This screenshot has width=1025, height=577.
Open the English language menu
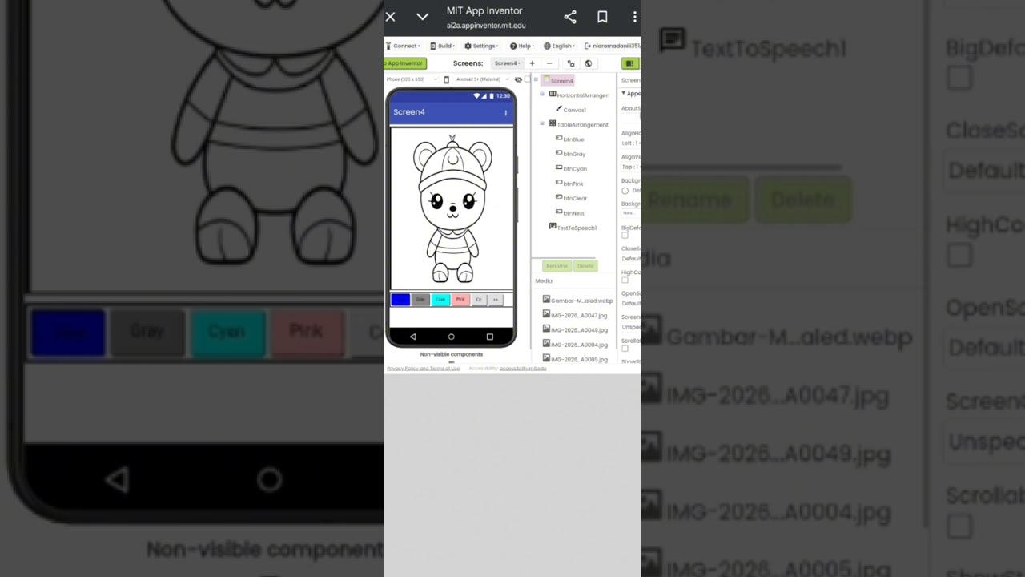point(560,46)
